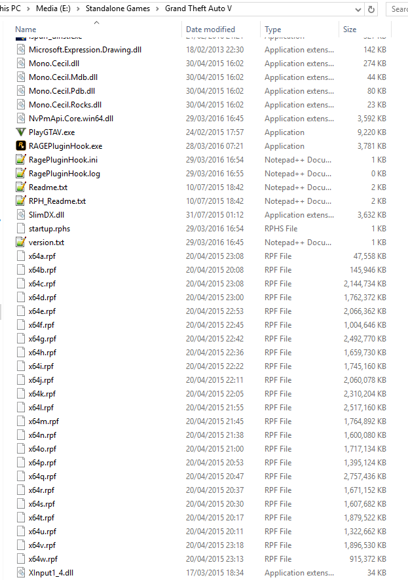Click the Readme.txt file icon

tap(21, 187)
